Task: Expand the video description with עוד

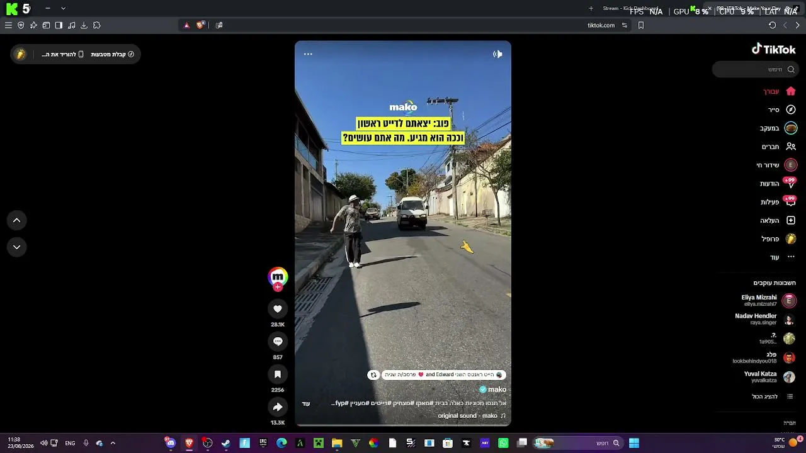Action: [306, 403]
